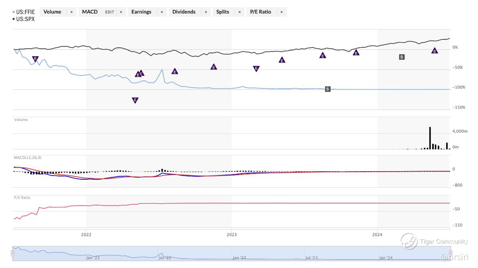Grab the navigator's right range handle

[x=451, y=253]
